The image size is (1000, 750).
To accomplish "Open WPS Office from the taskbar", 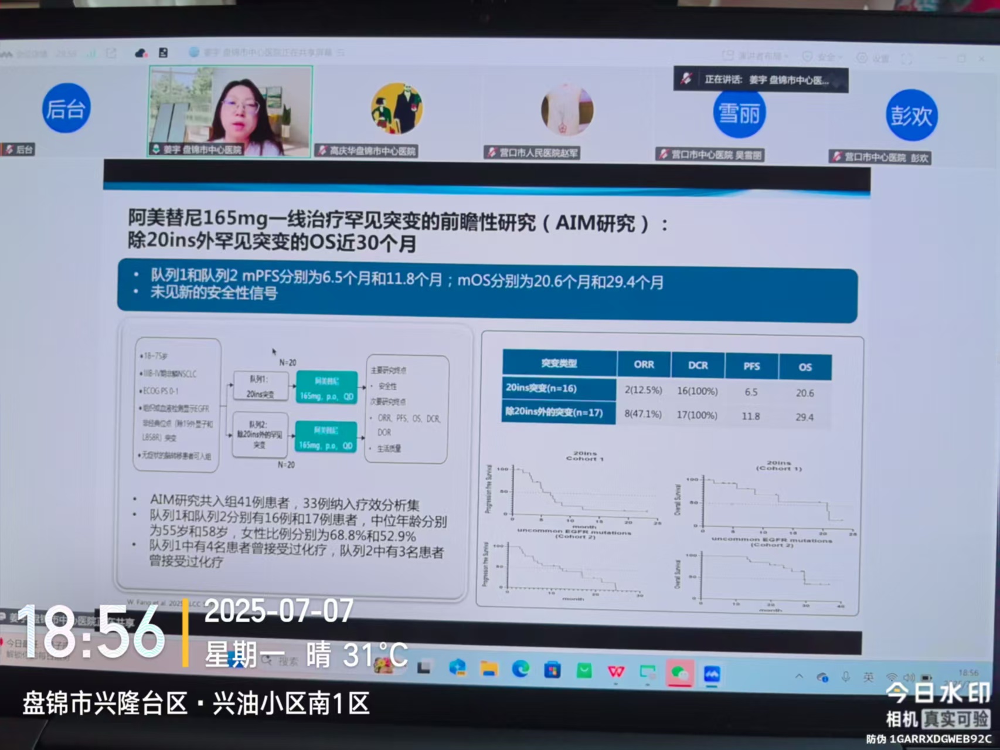I will click(615, 671).
